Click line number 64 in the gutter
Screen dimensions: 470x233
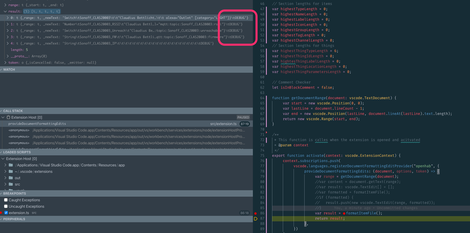click(x=262, y=98)
